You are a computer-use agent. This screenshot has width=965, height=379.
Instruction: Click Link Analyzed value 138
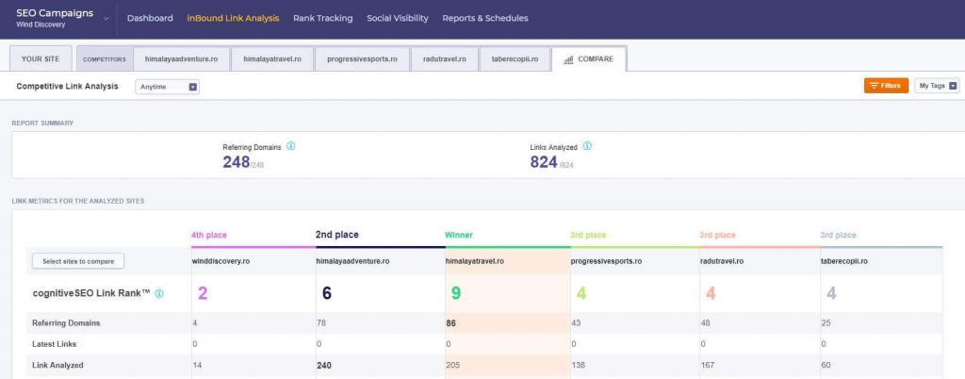tap(579, 365)
